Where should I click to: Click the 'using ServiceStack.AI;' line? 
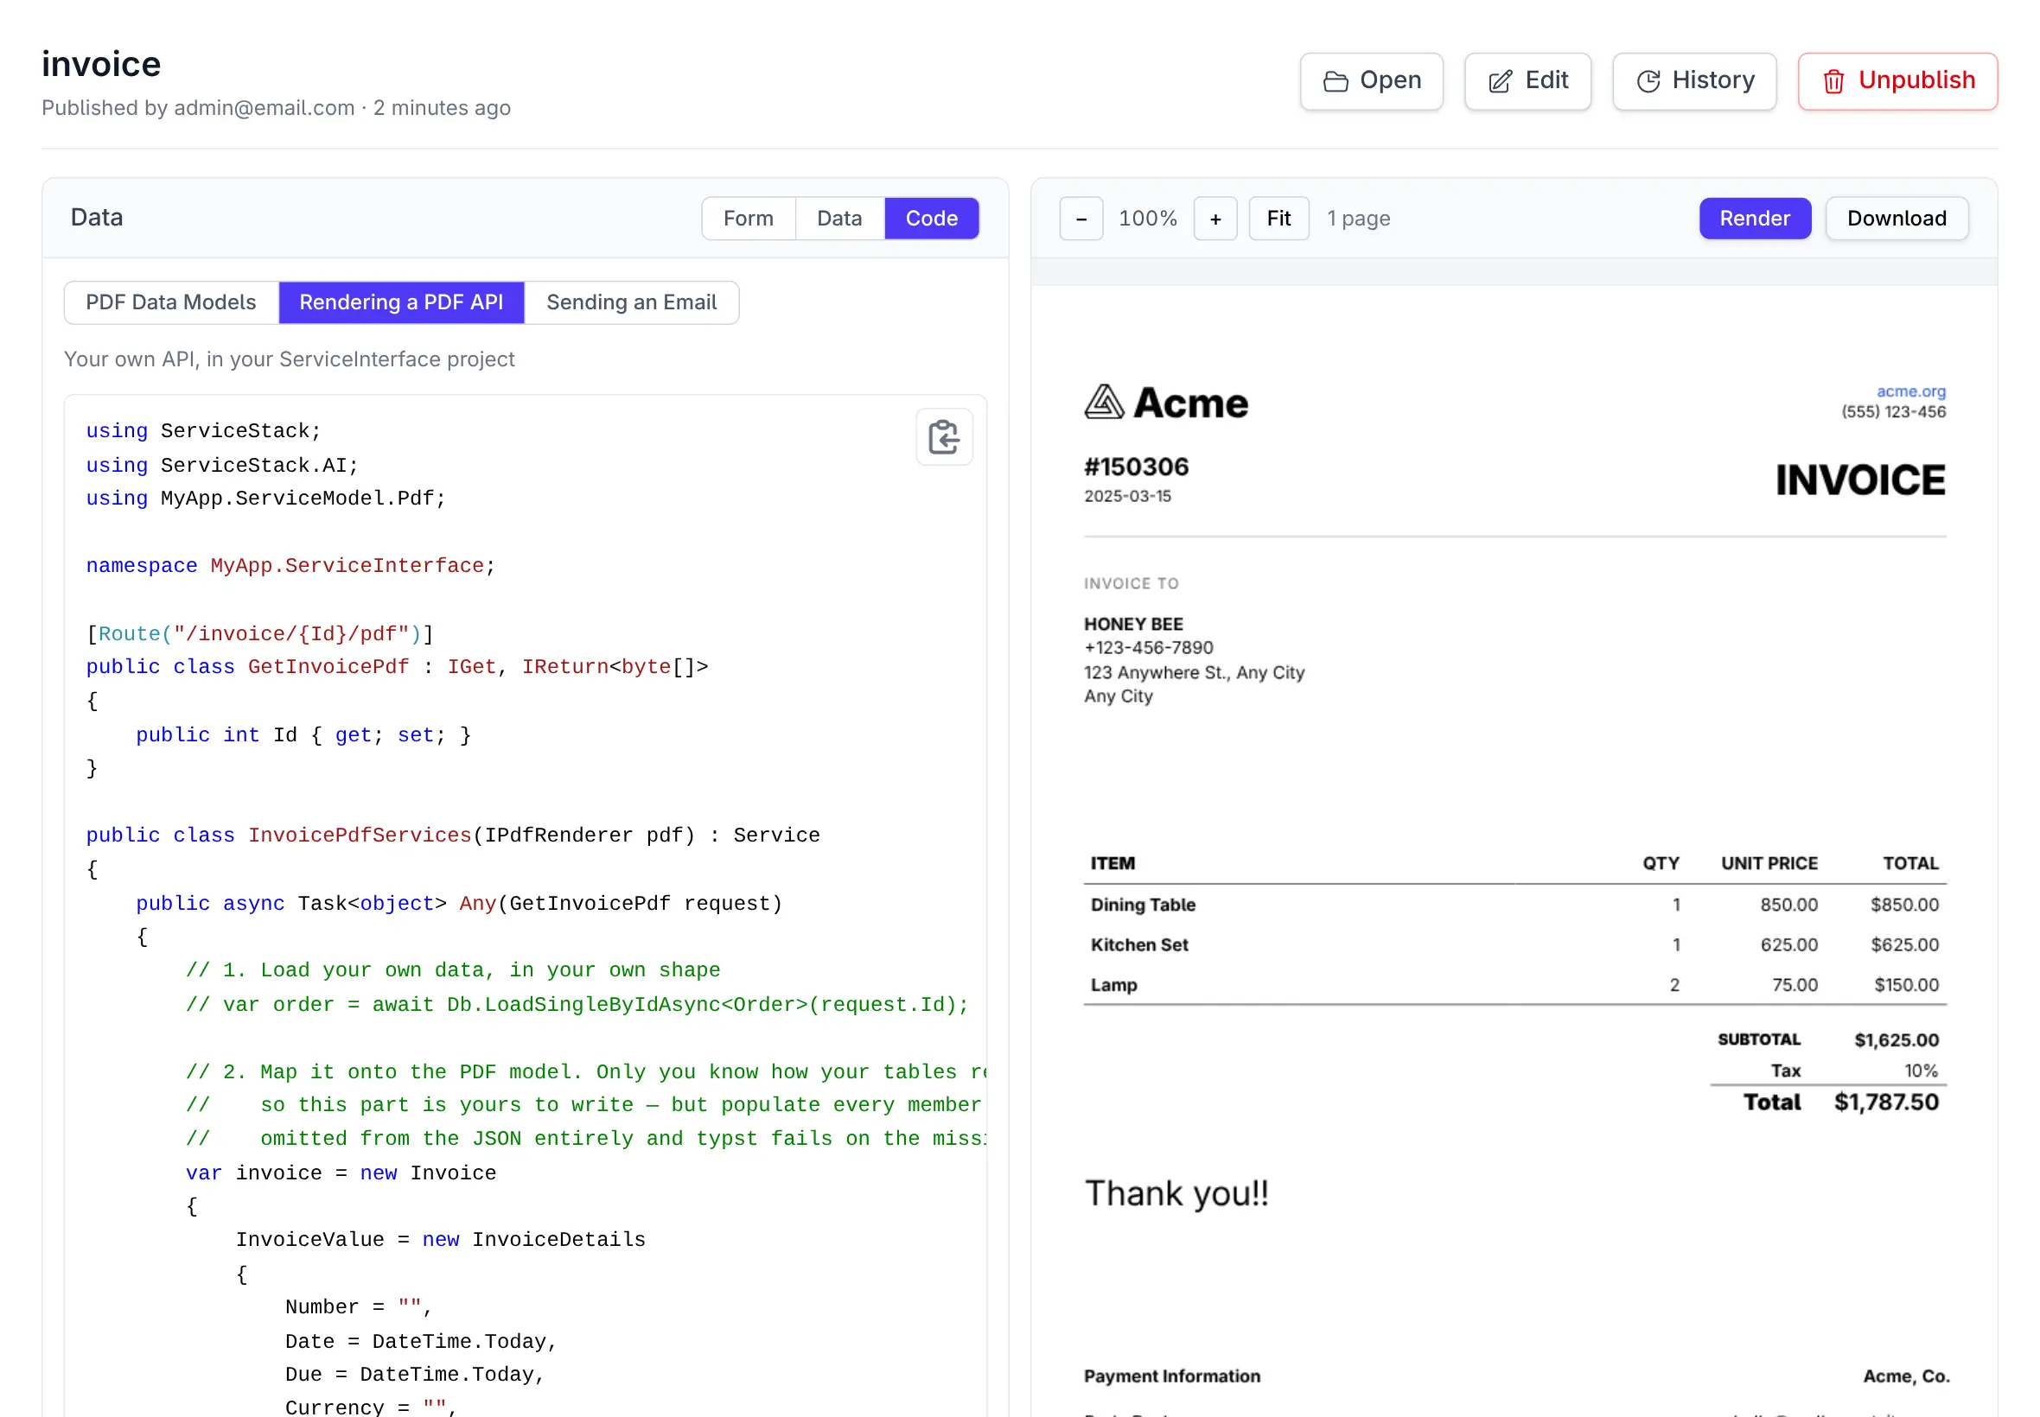point(222,465)
